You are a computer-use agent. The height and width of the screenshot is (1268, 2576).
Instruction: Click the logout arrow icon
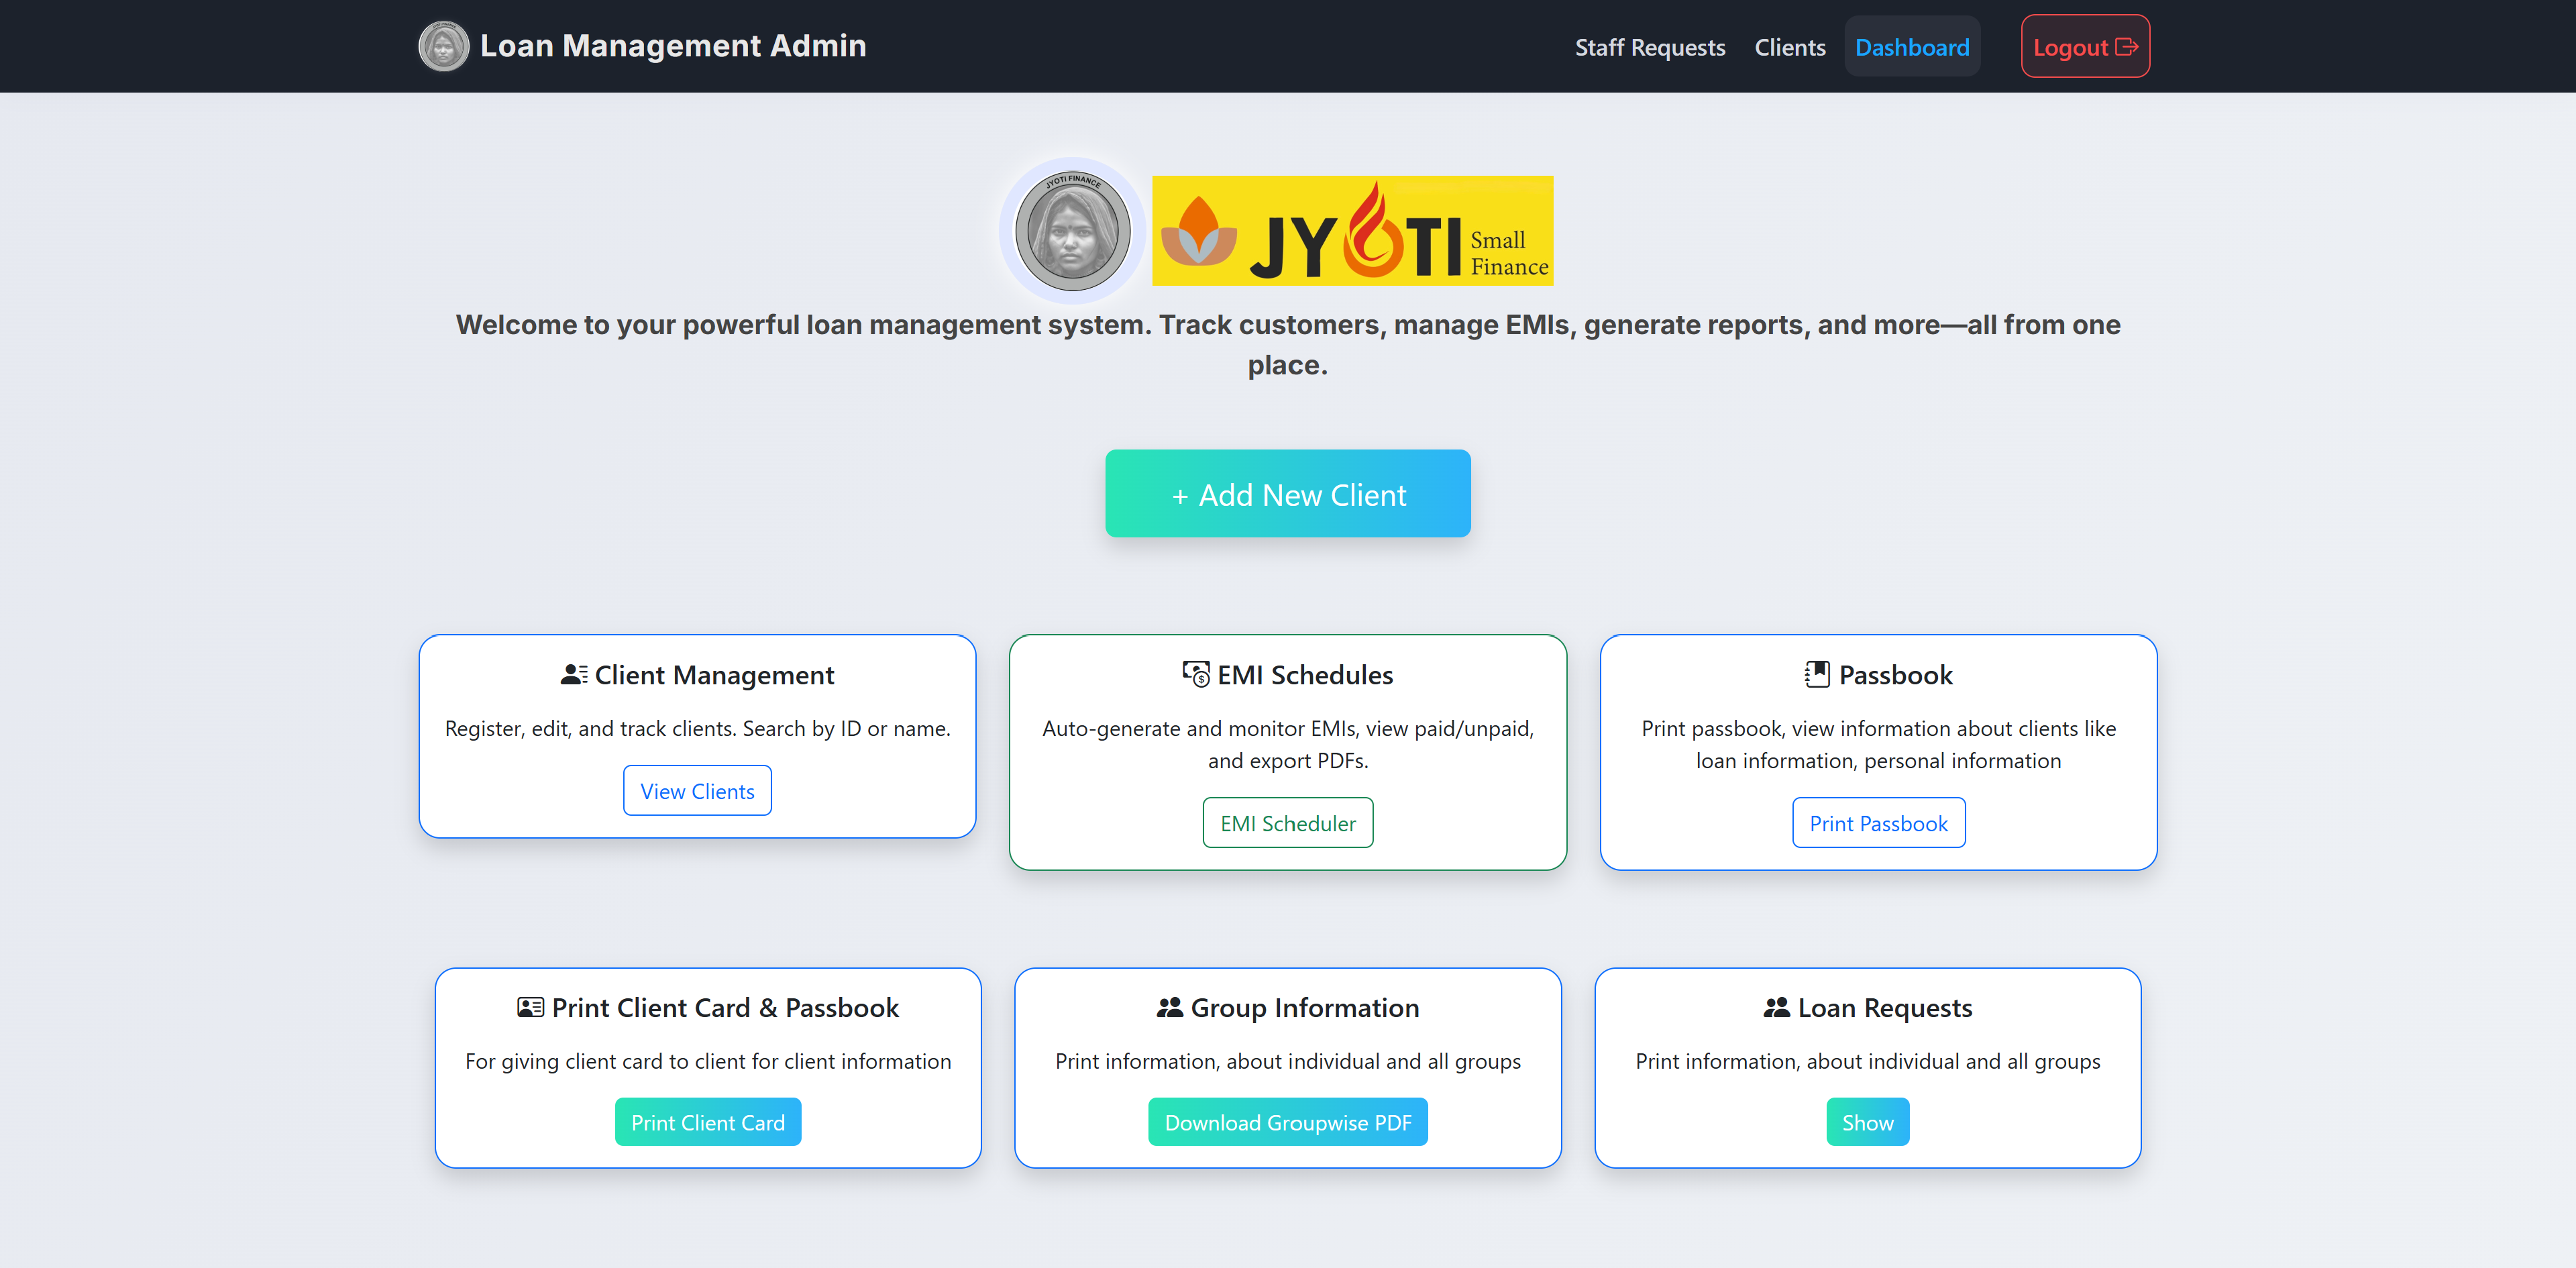tap(2127, 47)
